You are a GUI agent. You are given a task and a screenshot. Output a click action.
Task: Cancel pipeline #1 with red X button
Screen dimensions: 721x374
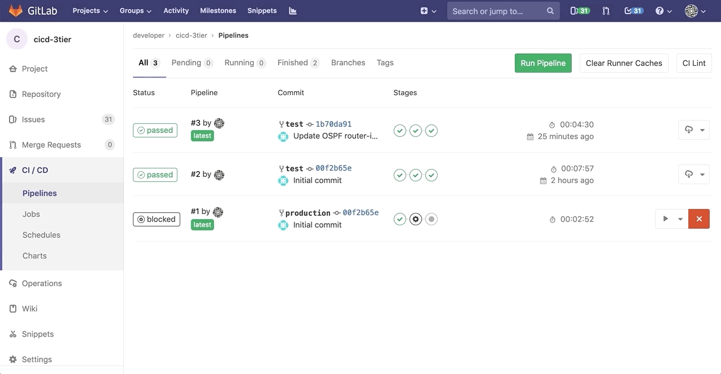tap(699, 219)
